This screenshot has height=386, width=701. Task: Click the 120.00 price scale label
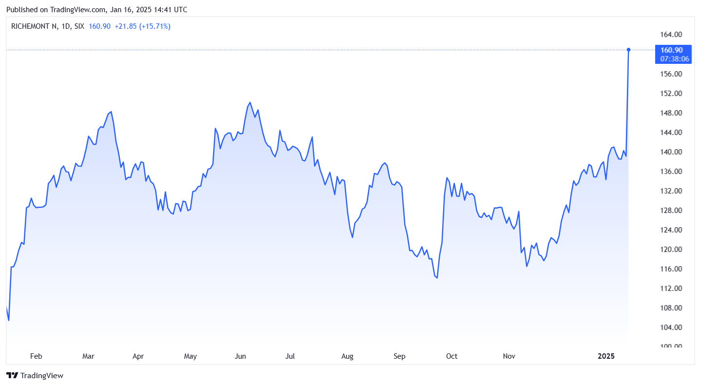click(x=671, y=250)
